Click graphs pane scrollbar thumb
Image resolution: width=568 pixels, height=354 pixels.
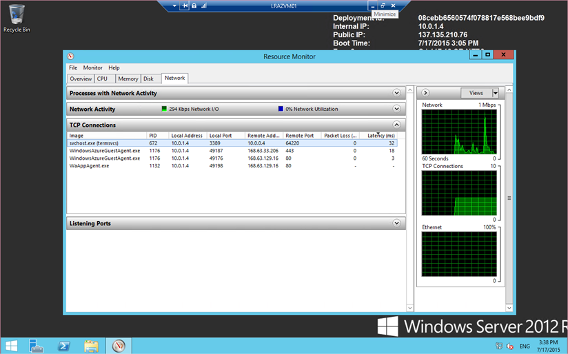(509, 198)
